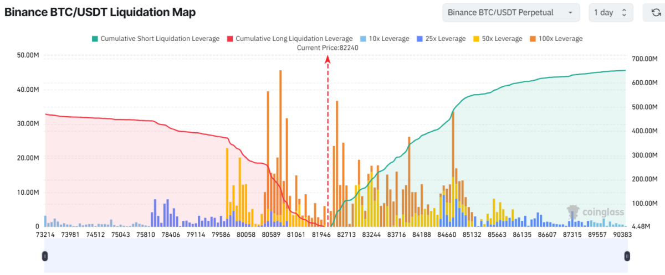665x275 pixels.
Task: Click the green Cumulative Short legend swatch
Action: (x=95, y=39)
